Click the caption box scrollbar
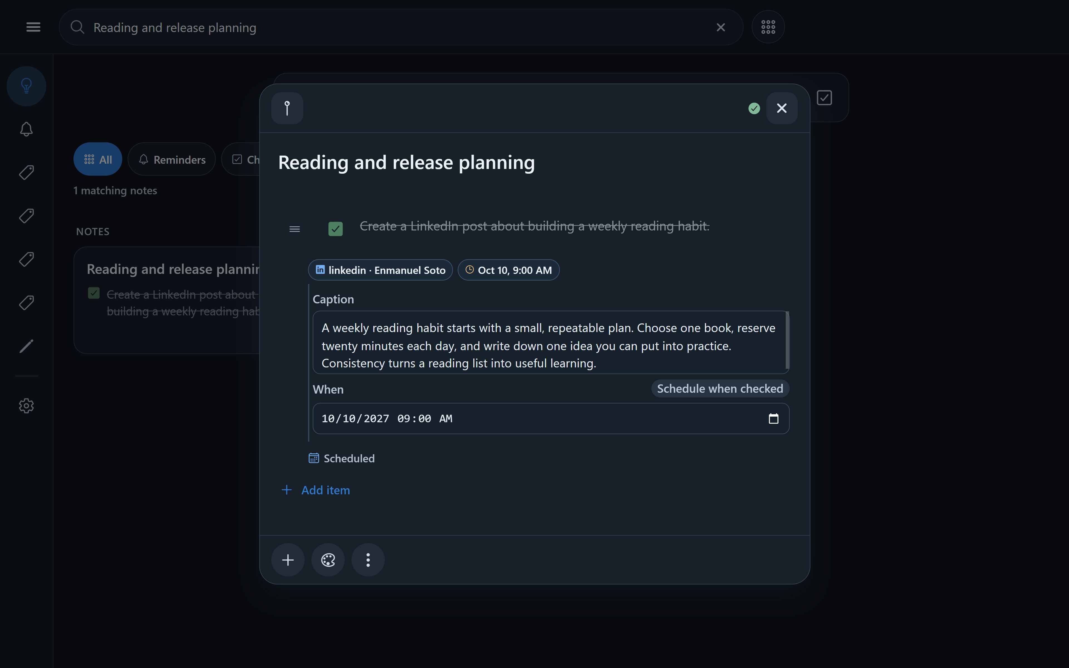This screenshot has width=1069, height=668. (x=787, y=340)
